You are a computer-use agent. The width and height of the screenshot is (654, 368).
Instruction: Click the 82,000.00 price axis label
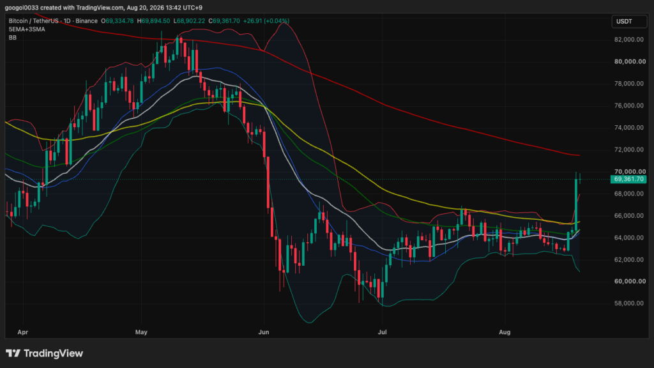(x=629, y=40)
